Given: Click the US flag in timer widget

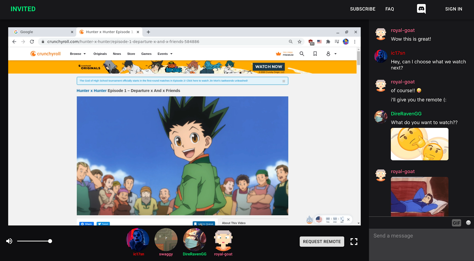Looking at the screenshot, I should (319, 220).
